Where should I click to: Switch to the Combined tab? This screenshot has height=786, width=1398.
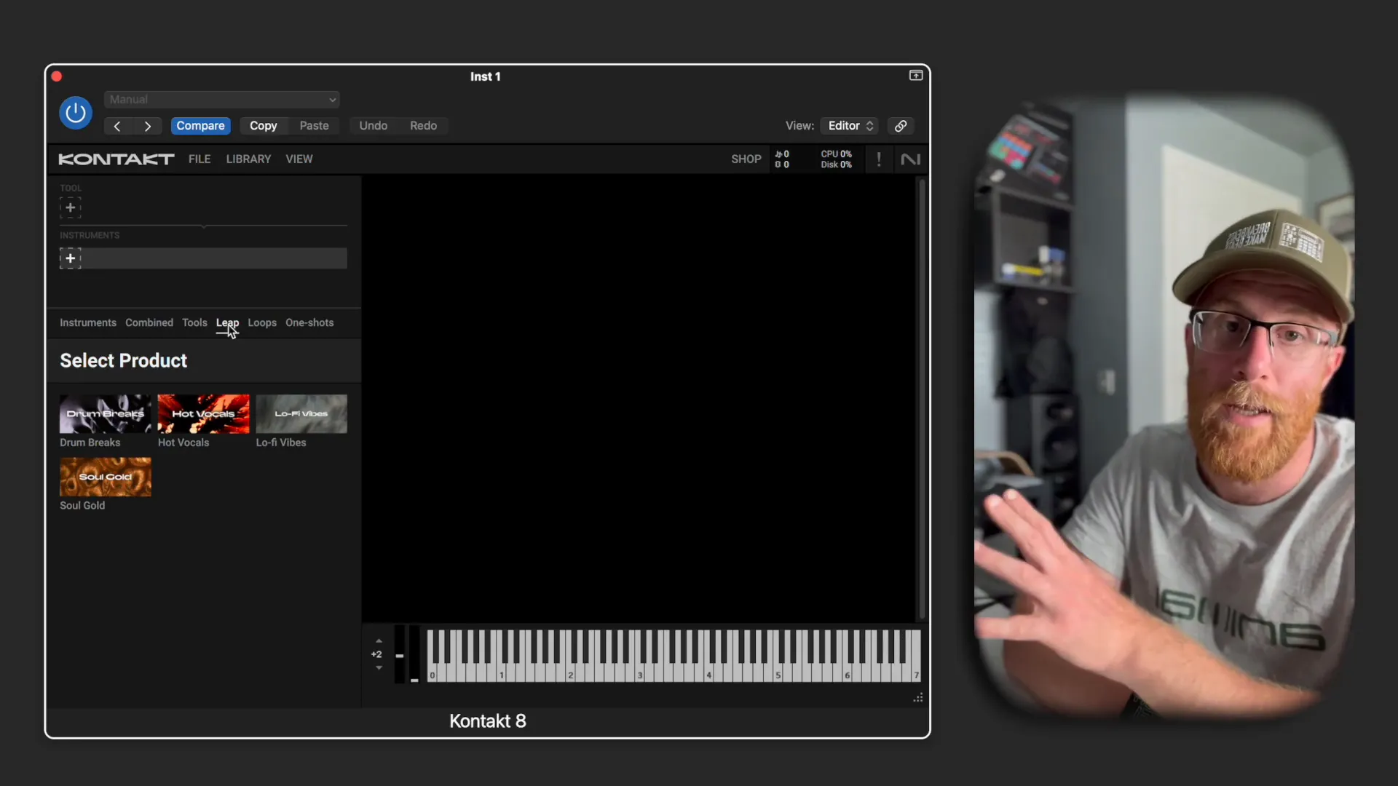coord(149,323)
